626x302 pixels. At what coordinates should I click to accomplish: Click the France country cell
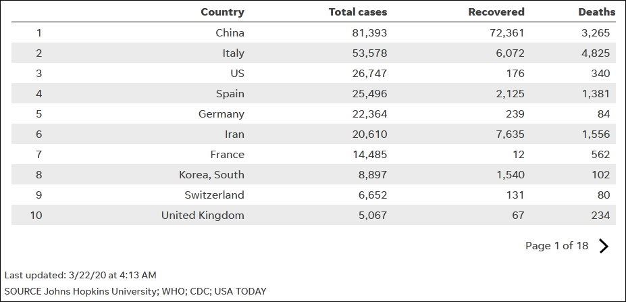coord(227,154)
